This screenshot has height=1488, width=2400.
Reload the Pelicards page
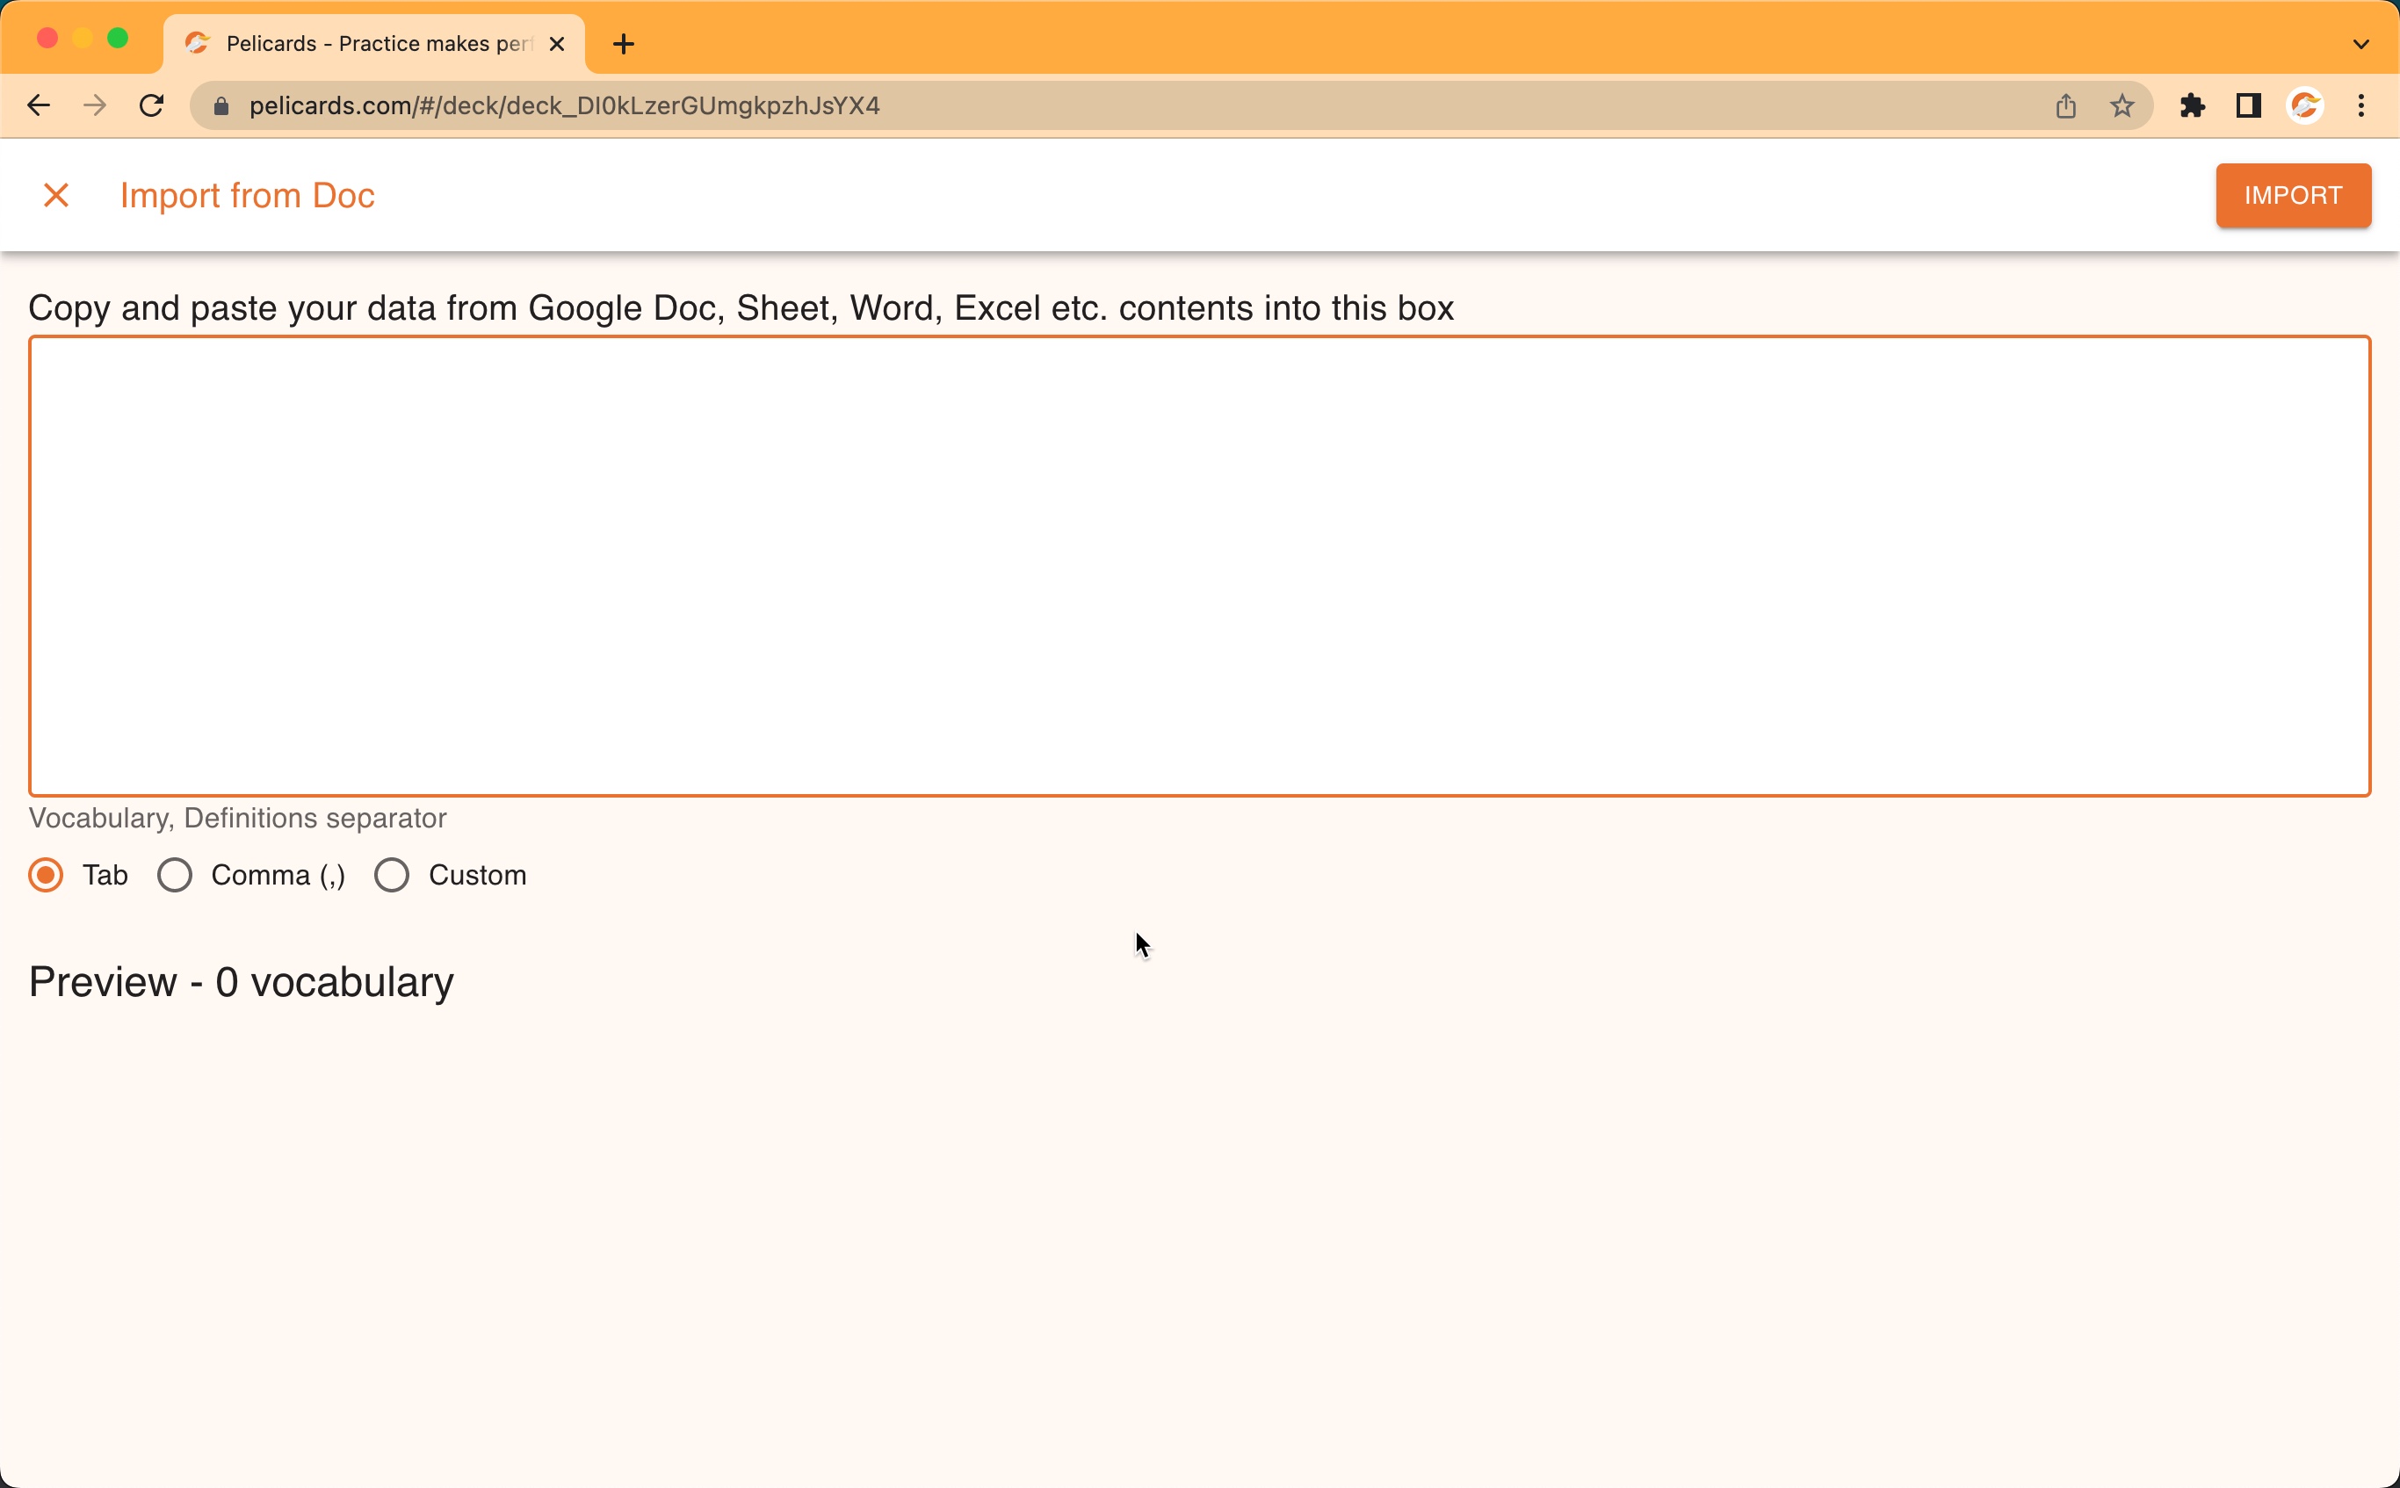click(x=152, y=106)
